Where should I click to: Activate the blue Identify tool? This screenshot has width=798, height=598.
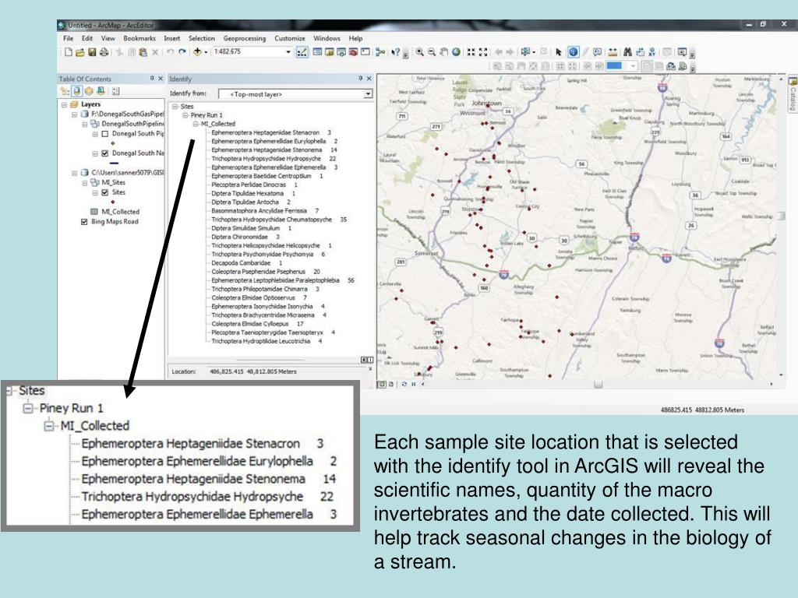coord(573,52)
